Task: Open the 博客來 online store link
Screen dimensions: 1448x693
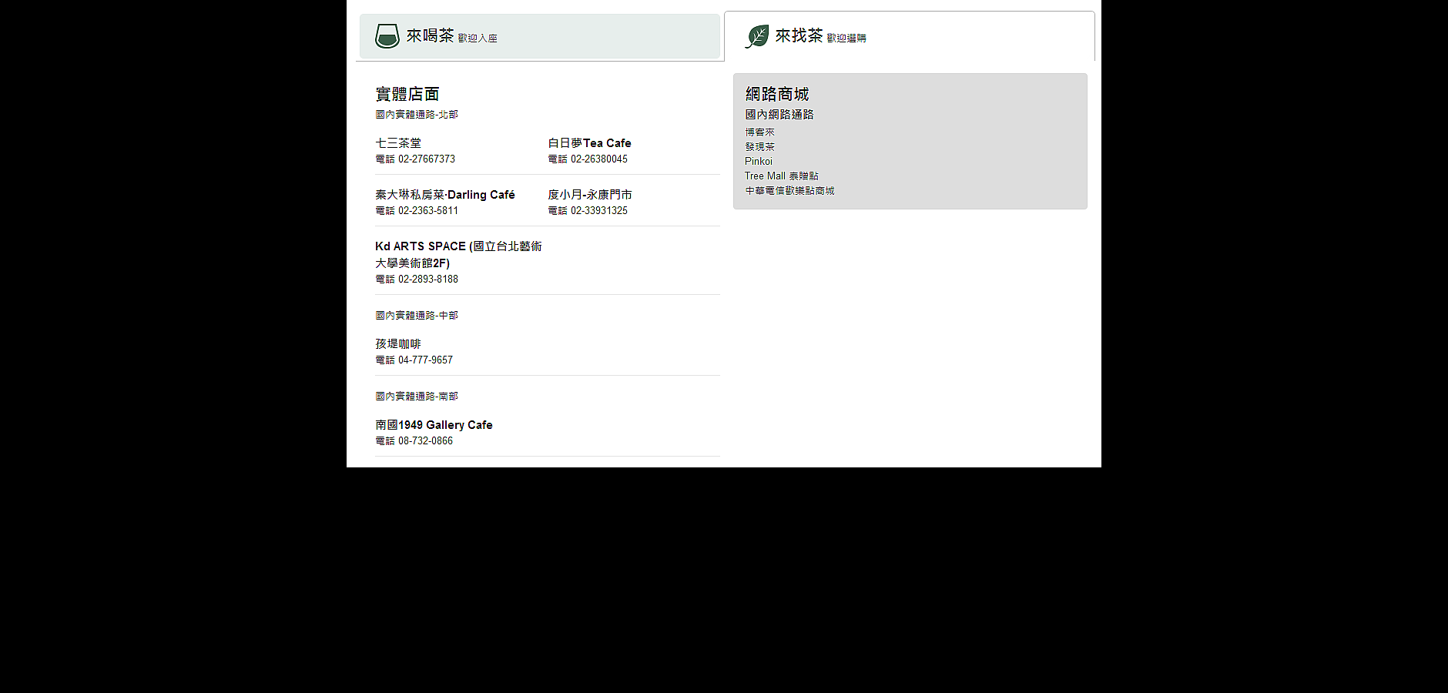Action: 759,132
